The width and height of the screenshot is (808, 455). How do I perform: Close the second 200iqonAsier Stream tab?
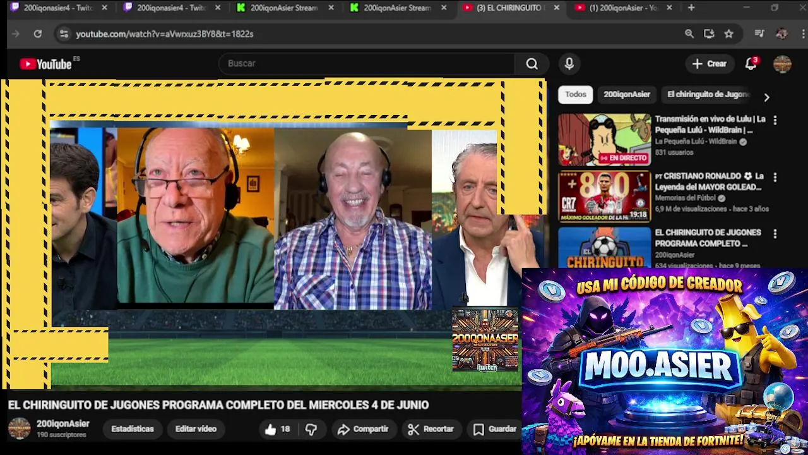coord(444,8)
